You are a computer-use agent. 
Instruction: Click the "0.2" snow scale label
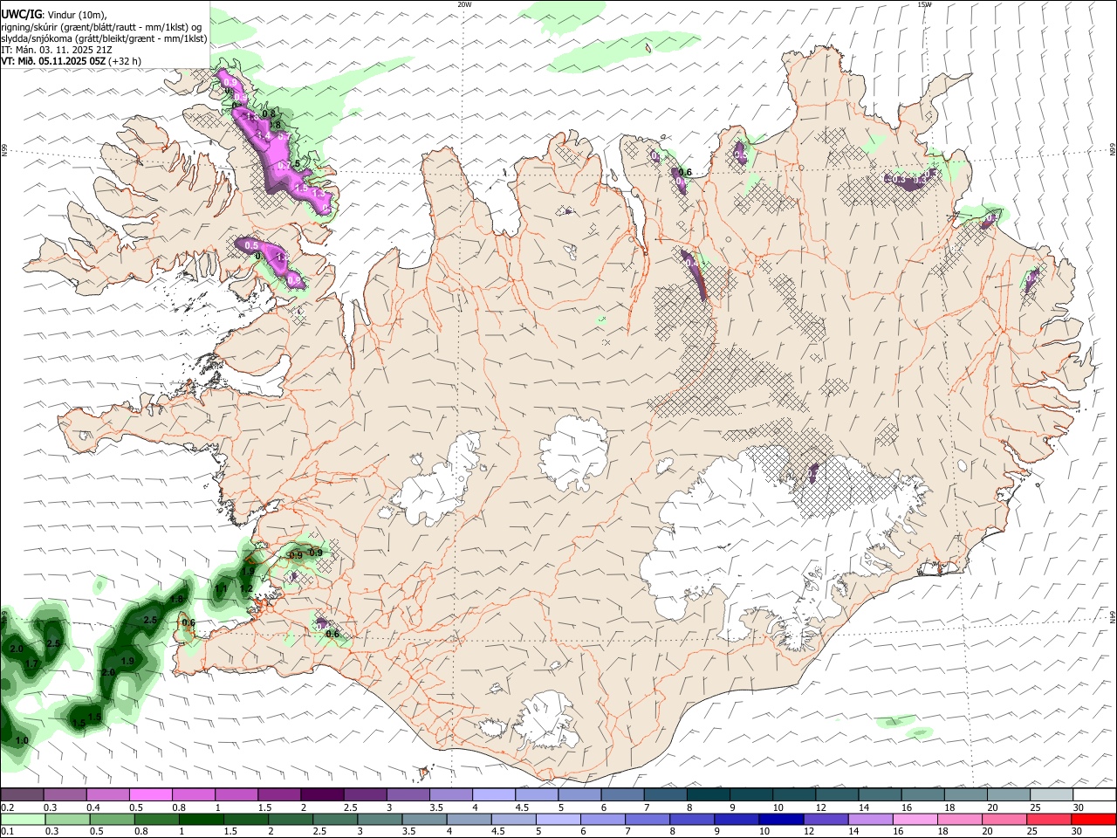[9, 807]
